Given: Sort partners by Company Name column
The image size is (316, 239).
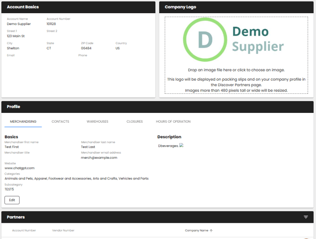Looking at the screenshot, I should click(196, 230).
